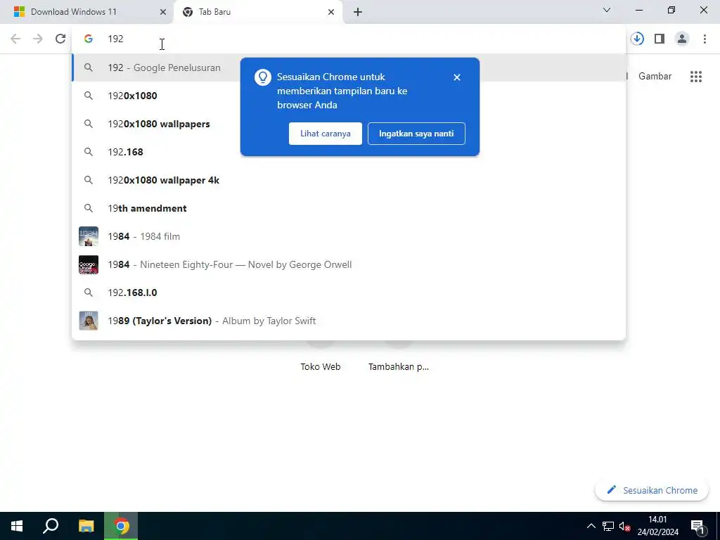
Task: Pick 1984 Novel by George Orwell suggestion
Action: (349, 264)
